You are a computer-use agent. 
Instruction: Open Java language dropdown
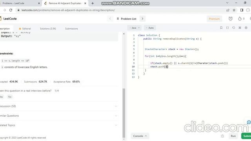pyautogui.click(x=135, y=28)
